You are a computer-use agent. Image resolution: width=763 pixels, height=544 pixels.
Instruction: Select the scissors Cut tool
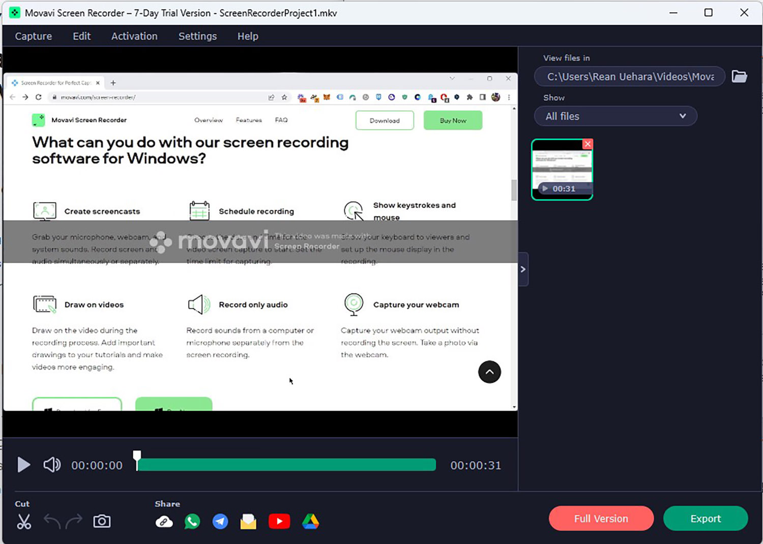[x=24, y=522]
